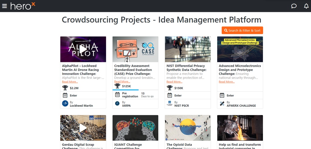The image size is (311, 149).
Task: Click the AFWERX CHALLENGE sponsor logo
Action: [222, 103]
